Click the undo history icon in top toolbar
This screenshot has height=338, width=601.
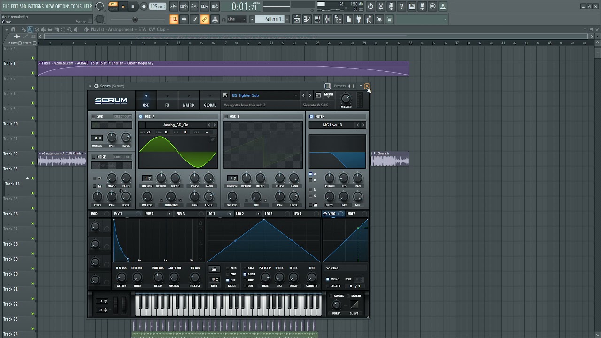click(370, 7)
